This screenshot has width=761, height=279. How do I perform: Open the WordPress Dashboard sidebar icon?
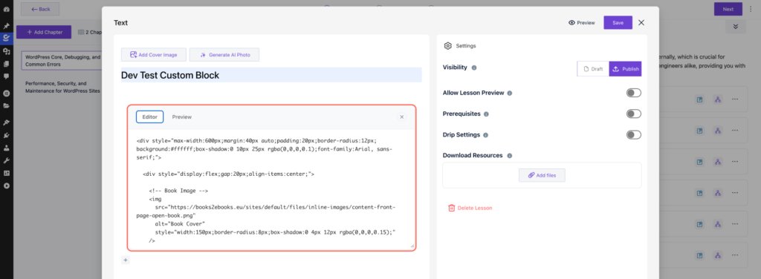click(6, 9)
